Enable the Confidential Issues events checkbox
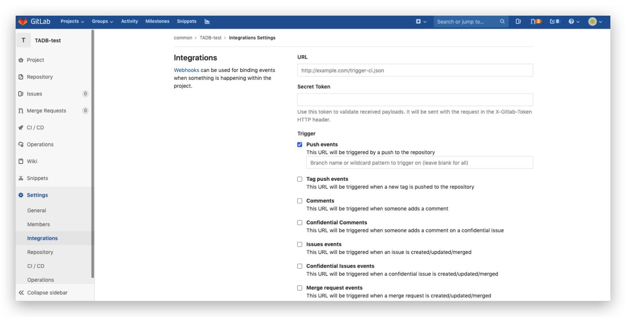Screen dimensions: 626x317 coord(300,266)
